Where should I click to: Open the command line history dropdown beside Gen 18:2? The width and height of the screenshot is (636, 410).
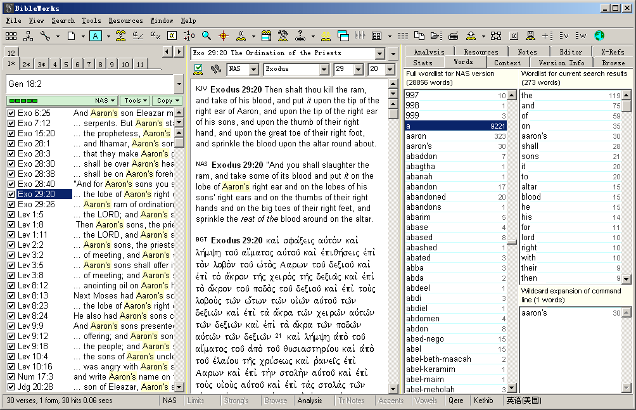179,84
